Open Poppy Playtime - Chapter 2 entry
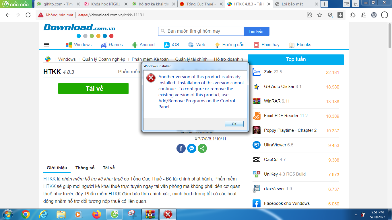392x220 pixels. [x=290, y=130]
